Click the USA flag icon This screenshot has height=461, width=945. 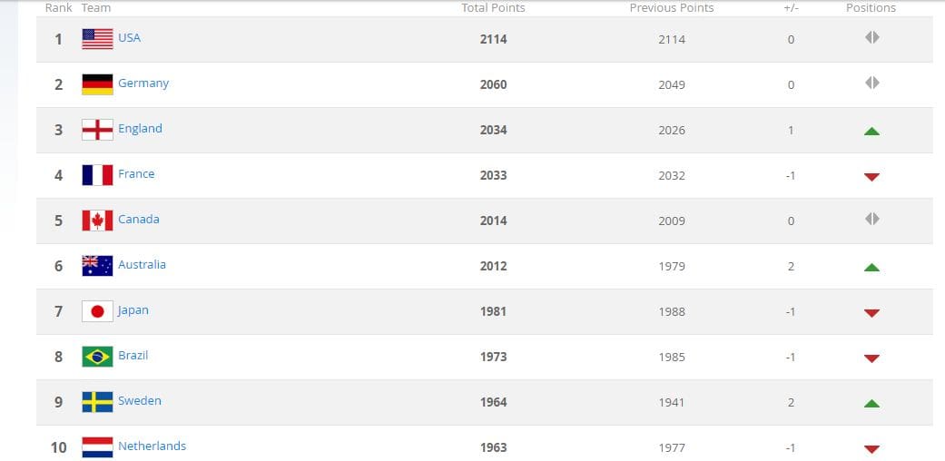pos(97,39)
